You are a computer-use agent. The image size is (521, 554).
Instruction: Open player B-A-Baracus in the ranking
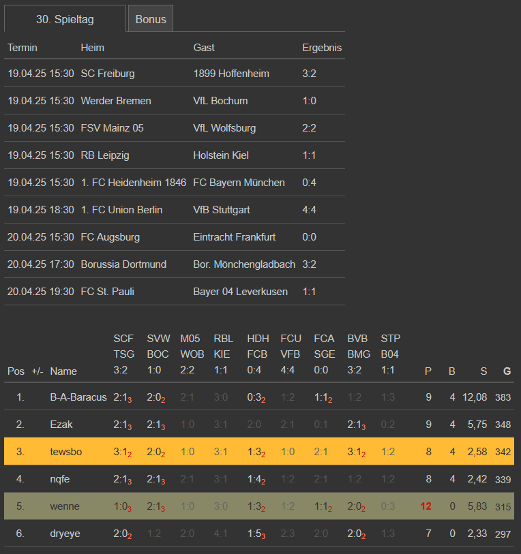pos(78,397)
